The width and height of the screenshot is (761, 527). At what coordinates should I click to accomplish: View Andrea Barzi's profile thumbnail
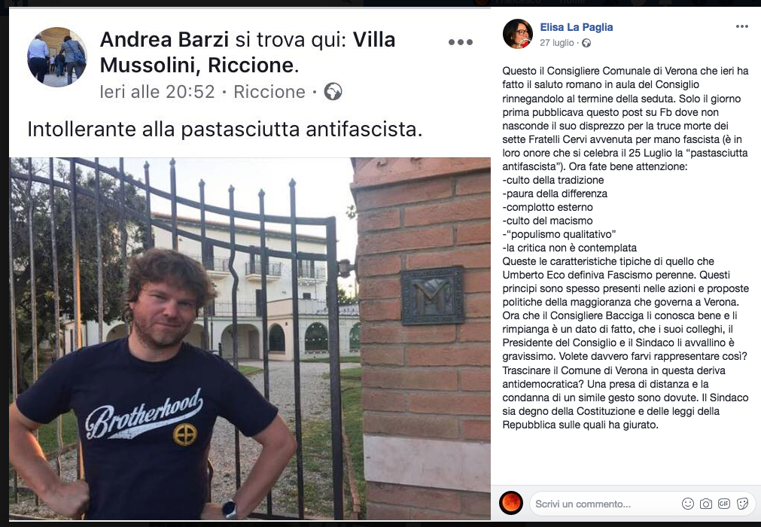57,56
